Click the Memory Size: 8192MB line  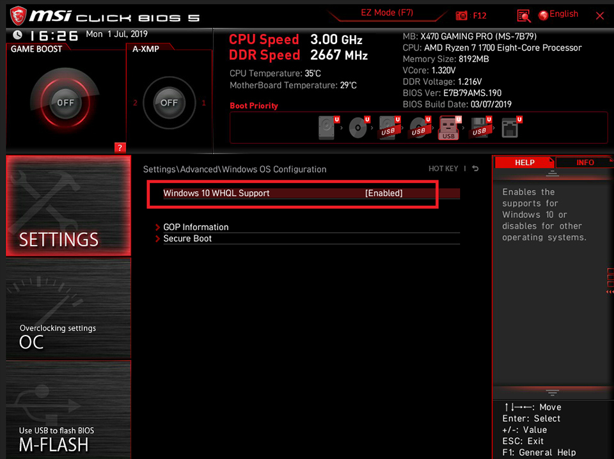(446, 59)
